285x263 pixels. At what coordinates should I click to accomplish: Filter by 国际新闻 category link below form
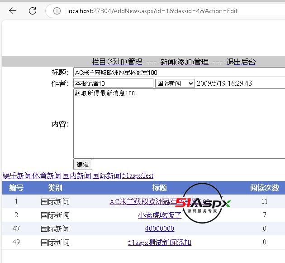pos(106,176)
